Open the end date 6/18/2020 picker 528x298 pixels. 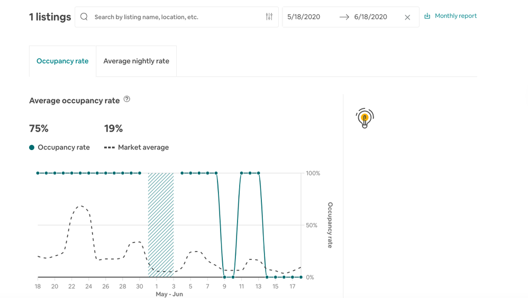click(370, 17)
